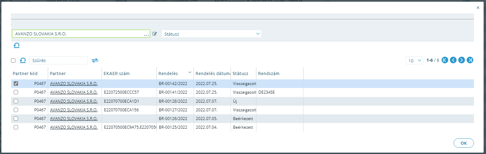Select EKAER number E22070700ECA156
The image size is (486, 154).
coord(121,110)
